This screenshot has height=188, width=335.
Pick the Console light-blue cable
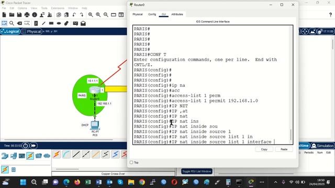(66, 155)
